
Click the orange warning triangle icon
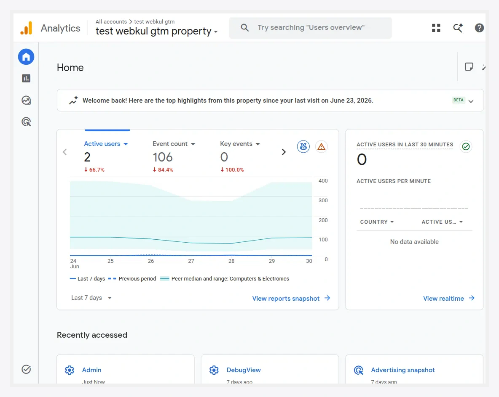(x=322, y=146)
